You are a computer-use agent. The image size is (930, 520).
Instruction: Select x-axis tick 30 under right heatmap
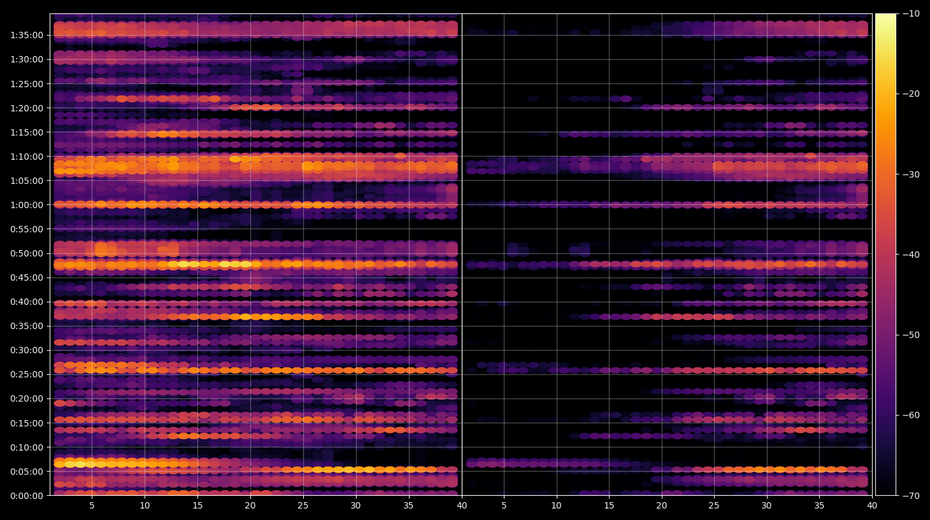click(x=767, y=506)
